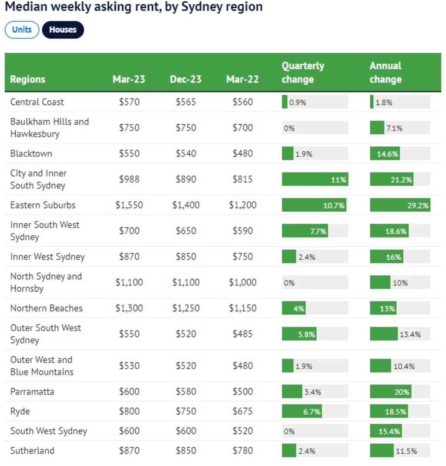The image size is (446, 466).
Task: Sort by Mar-23 column header
Action: pos(129,79)
